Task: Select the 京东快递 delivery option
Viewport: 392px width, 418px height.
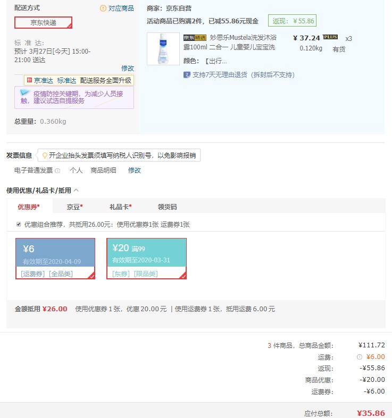Action: [43, 23]
